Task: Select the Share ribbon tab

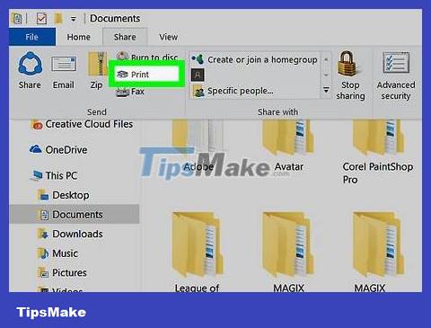Action: pos(125,37)
